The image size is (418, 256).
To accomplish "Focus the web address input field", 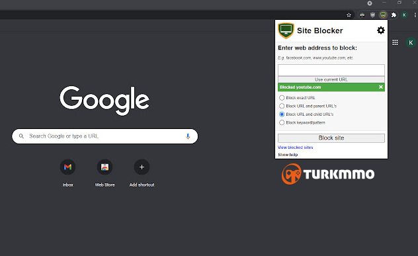I will pyautogui.click(x=331, y=70).
